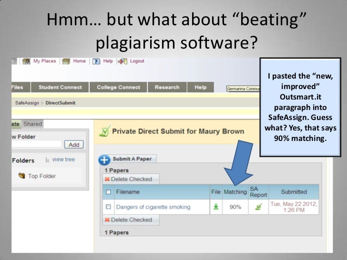
Task: Click the Top Folder icon
Action: pos(22,176)
